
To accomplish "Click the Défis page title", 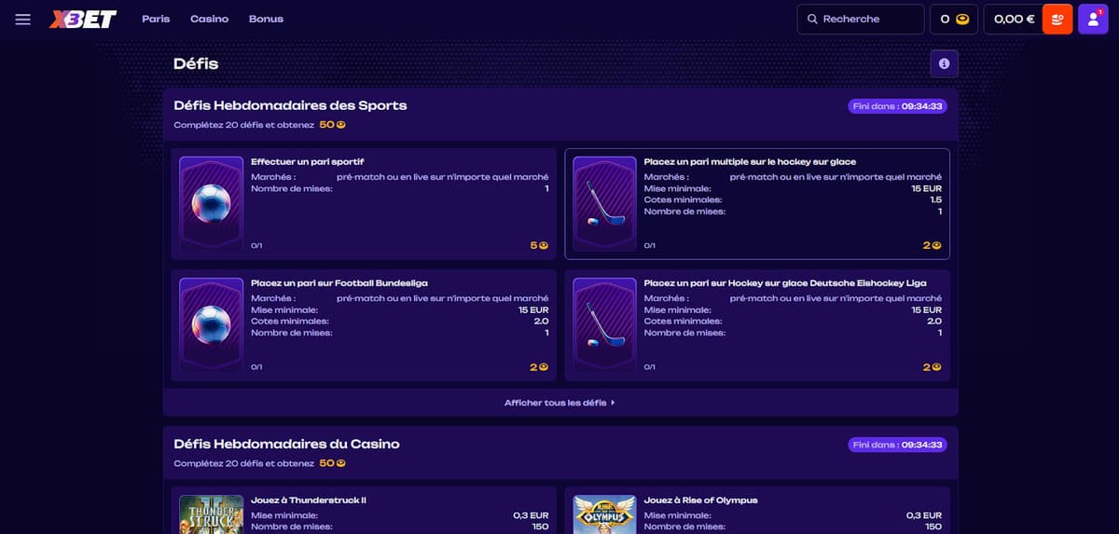I will point(196,63).
